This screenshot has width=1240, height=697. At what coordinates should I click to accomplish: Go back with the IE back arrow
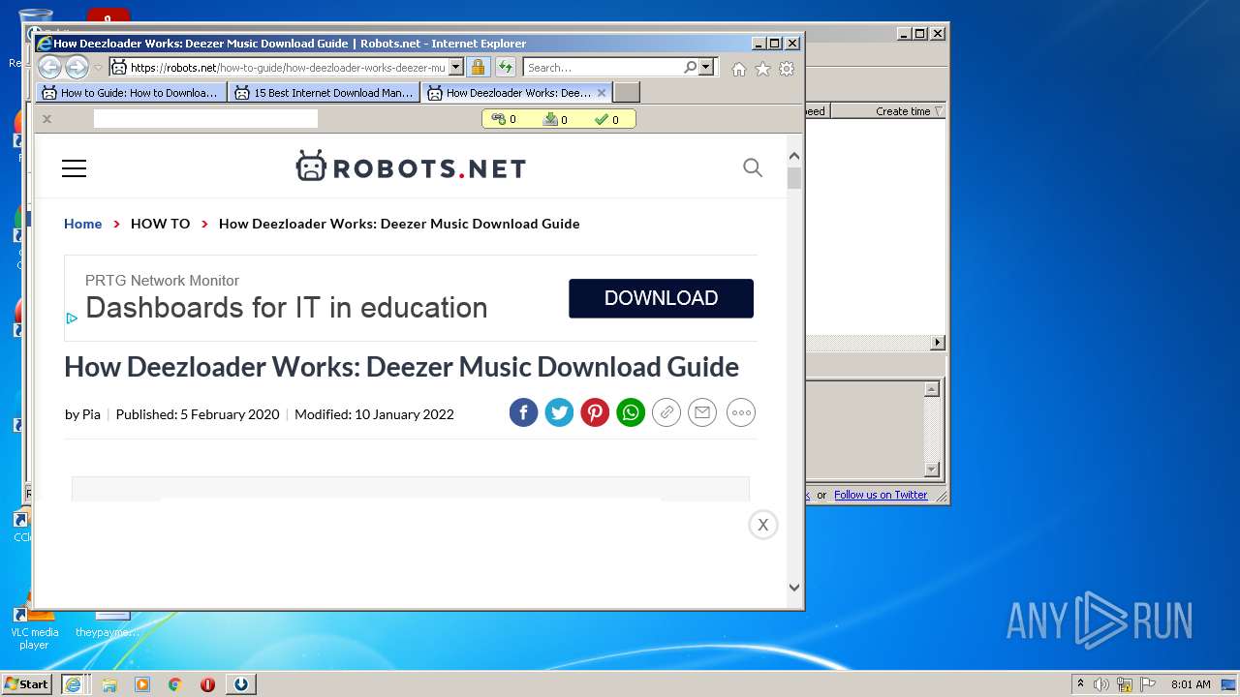tap(49, 67)
